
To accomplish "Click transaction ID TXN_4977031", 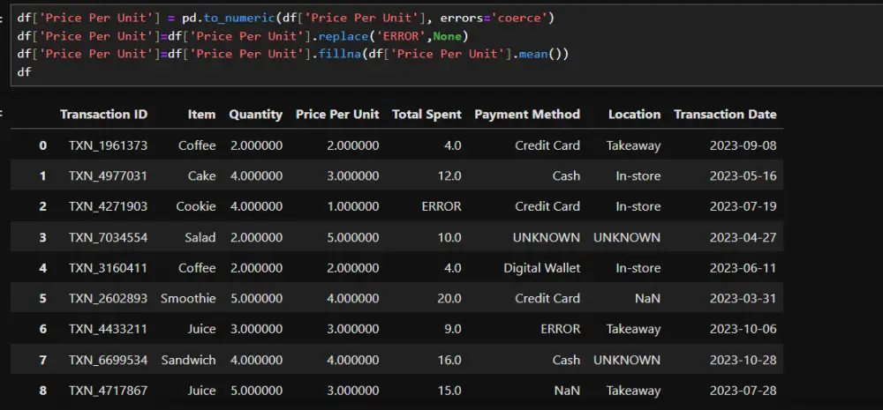I will [108, 176].
